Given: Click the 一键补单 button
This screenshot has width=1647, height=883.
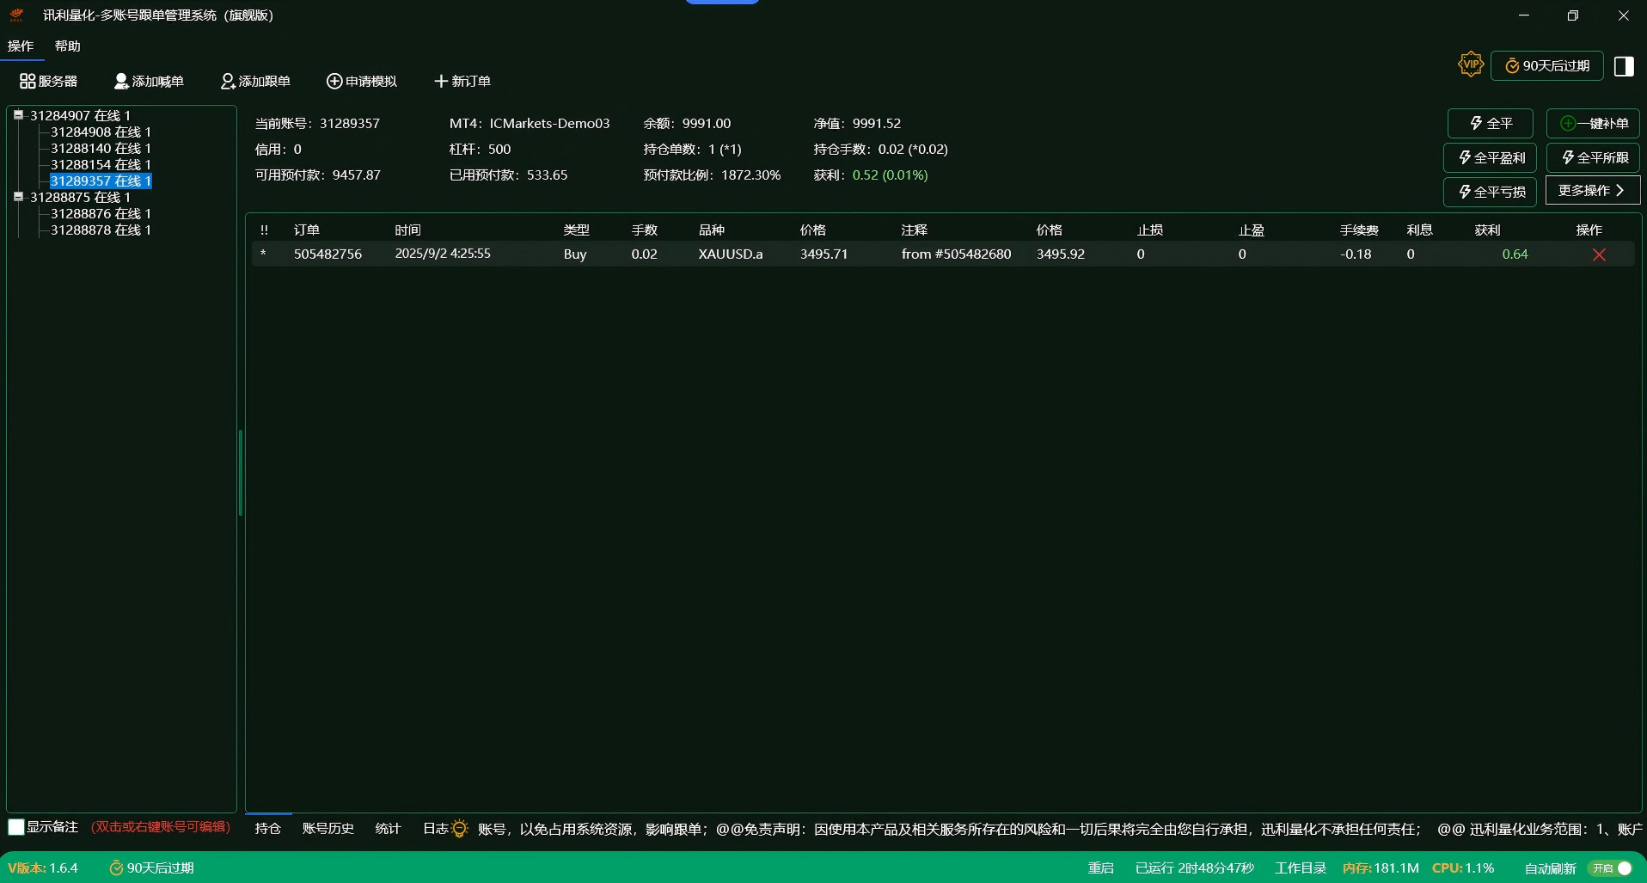Looking at the screenshot, I should [x=1594, y=123].
